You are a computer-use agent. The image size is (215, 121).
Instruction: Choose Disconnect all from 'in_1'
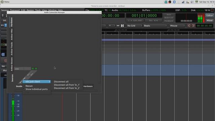67,85
